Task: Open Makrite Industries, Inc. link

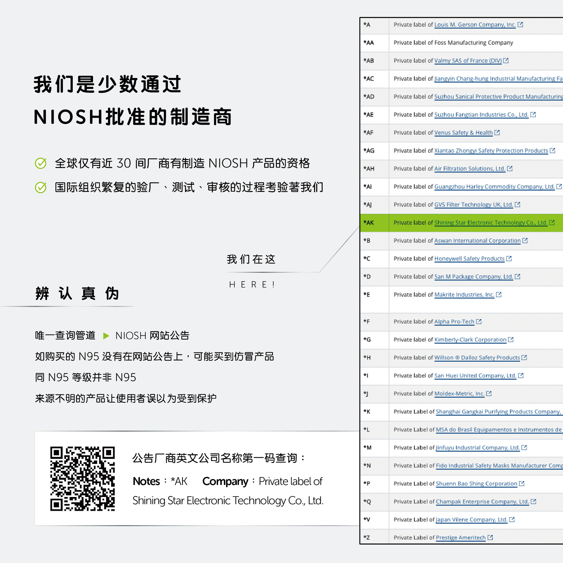Action: (464, 295)
